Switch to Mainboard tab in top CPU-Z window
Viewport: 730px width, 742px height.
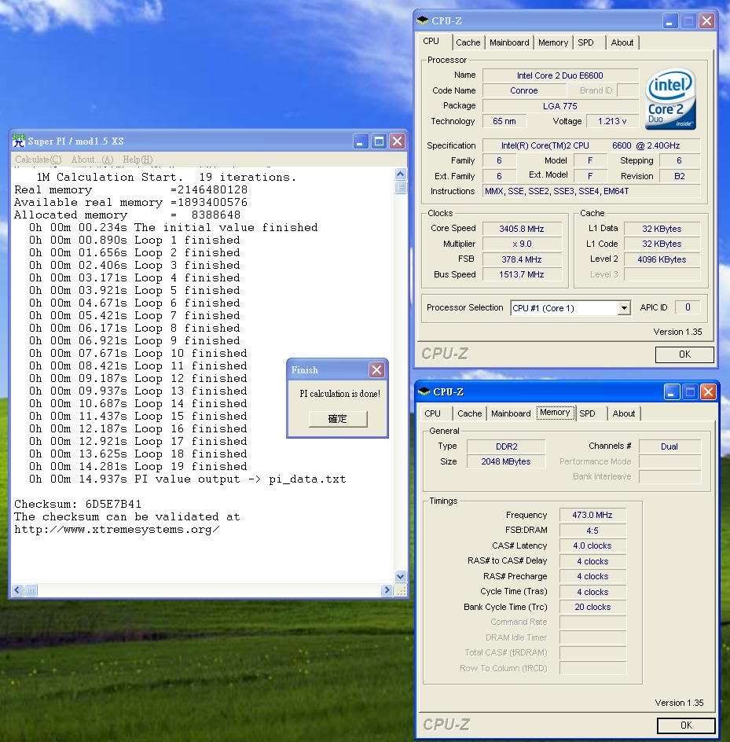509,42
